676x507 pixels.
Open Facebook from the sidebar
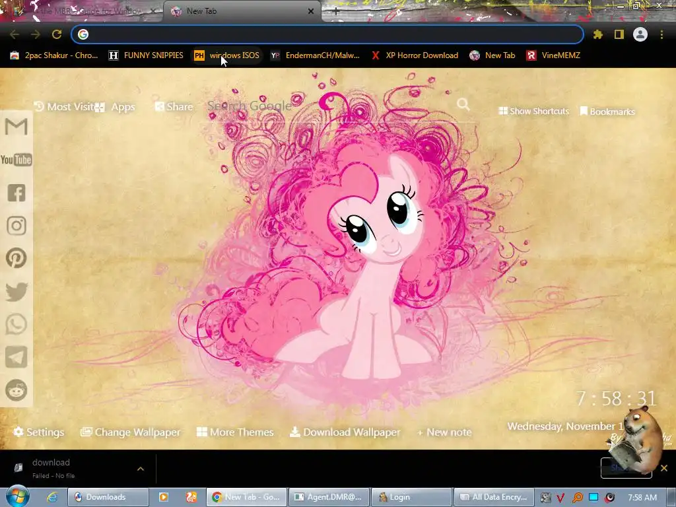pos(17,193)
